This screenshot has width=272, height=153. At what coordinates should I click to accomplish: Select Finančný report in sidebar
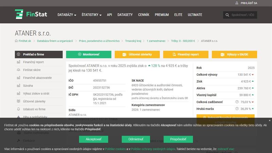pyautogui.click(x=39, y=62)
